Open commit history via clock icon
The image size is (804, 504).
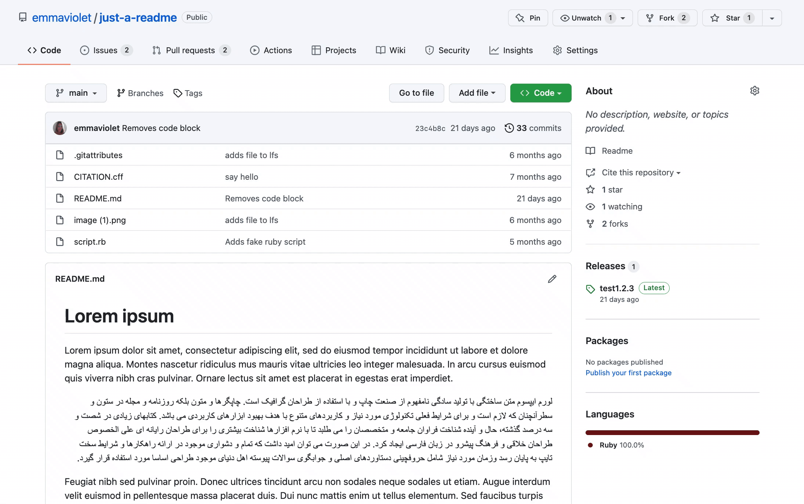click(x=509, y=128)
